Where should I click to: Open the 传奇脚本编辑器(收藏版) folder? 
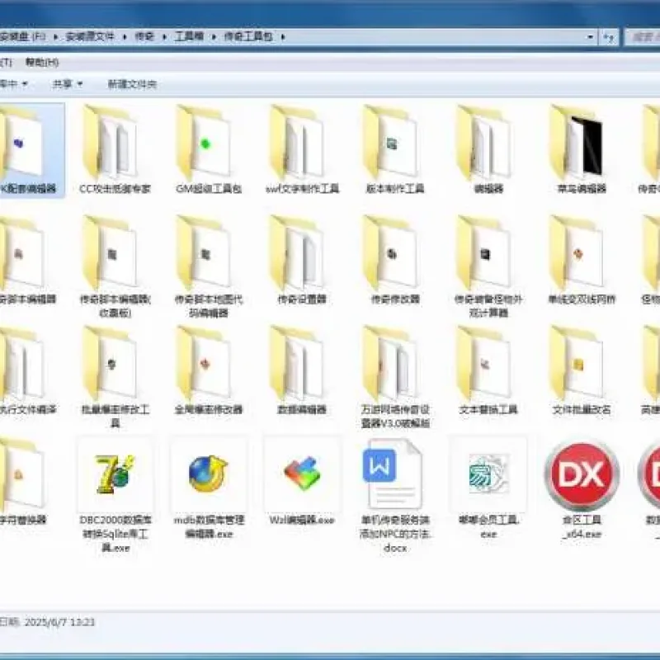115,266
